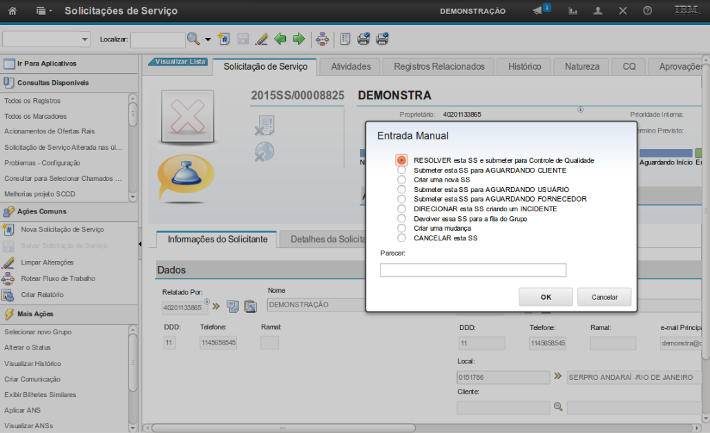Click the Home icon in top bar
The image size is (710, 433).
click(12, 11)
